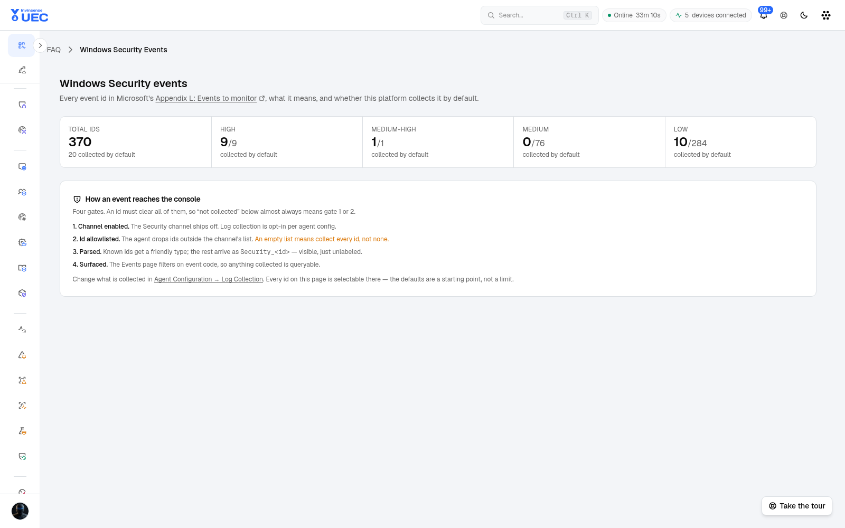Viewport: 845px width, 528px height.
Task: Click the download-arrow icon in the sidebar
Action: point(22,70)
